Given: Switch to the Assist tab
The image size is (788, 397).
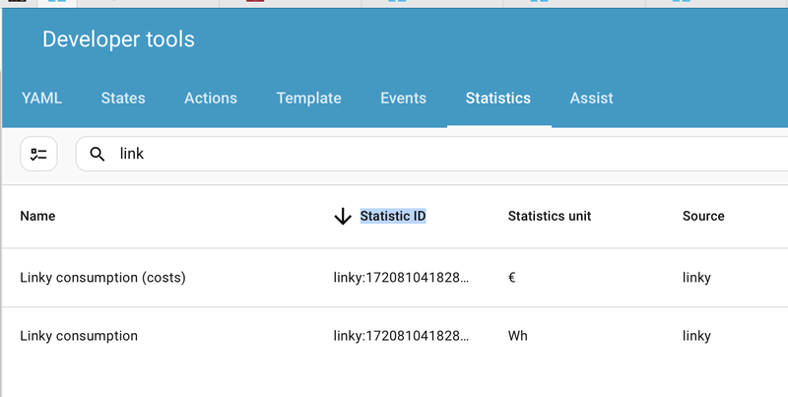Looking at the screenshot, I should tap(592, 99).
